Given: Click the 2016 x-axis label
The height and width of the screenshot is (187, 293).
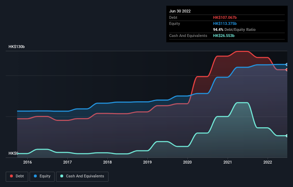Looking at the screenshot, I should pos(27,162).
